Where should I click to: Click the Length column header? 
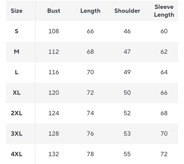[90, 11]
